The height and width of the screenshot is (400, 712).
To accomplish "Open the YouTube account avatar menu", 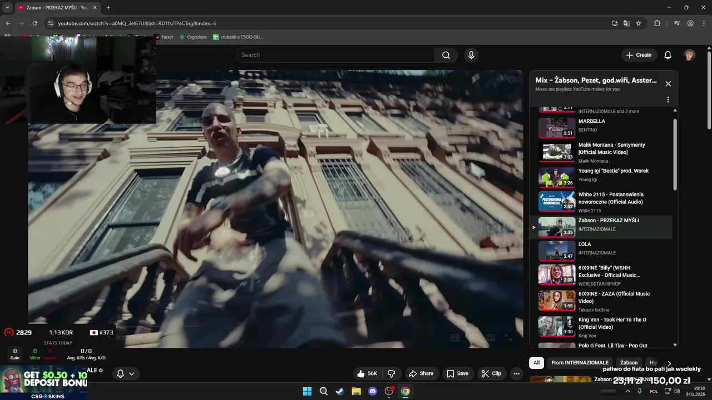I will click(689, 55).
